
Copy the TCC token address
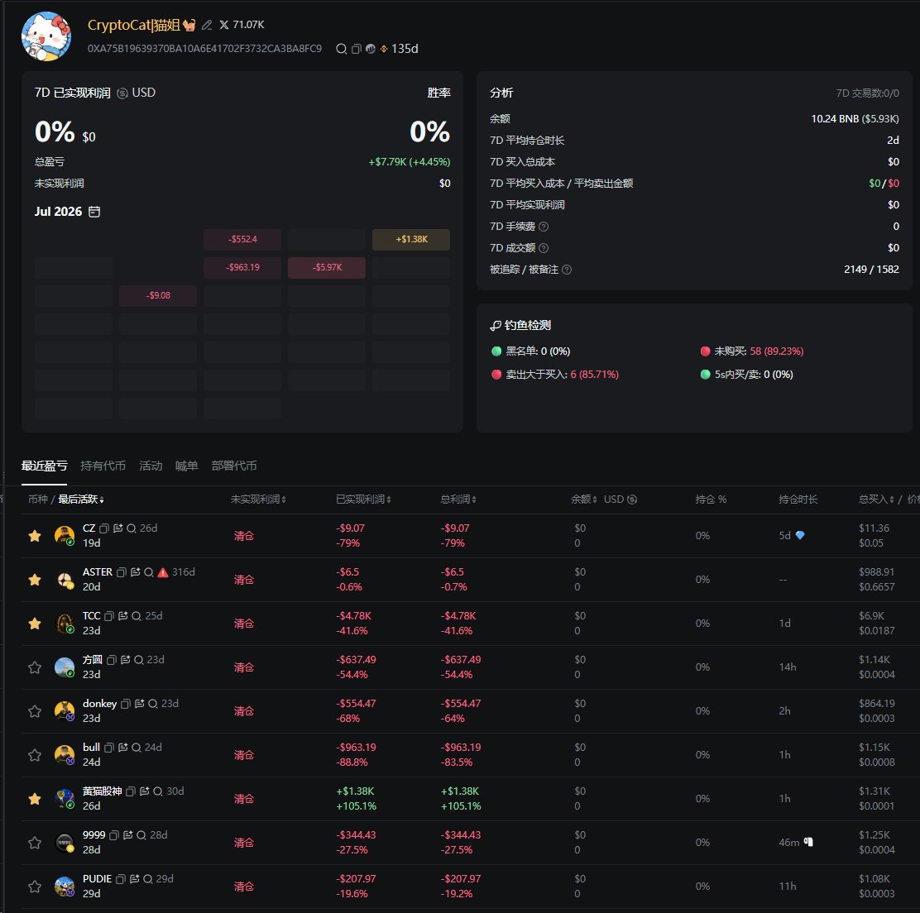point(109,616)
